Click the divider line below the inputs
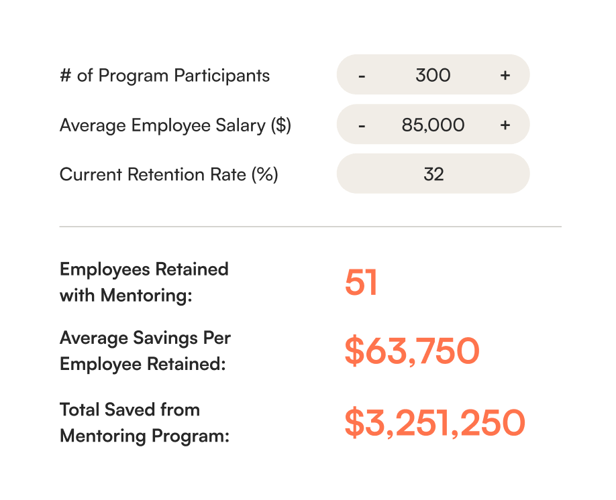 [x=311, y=227]
